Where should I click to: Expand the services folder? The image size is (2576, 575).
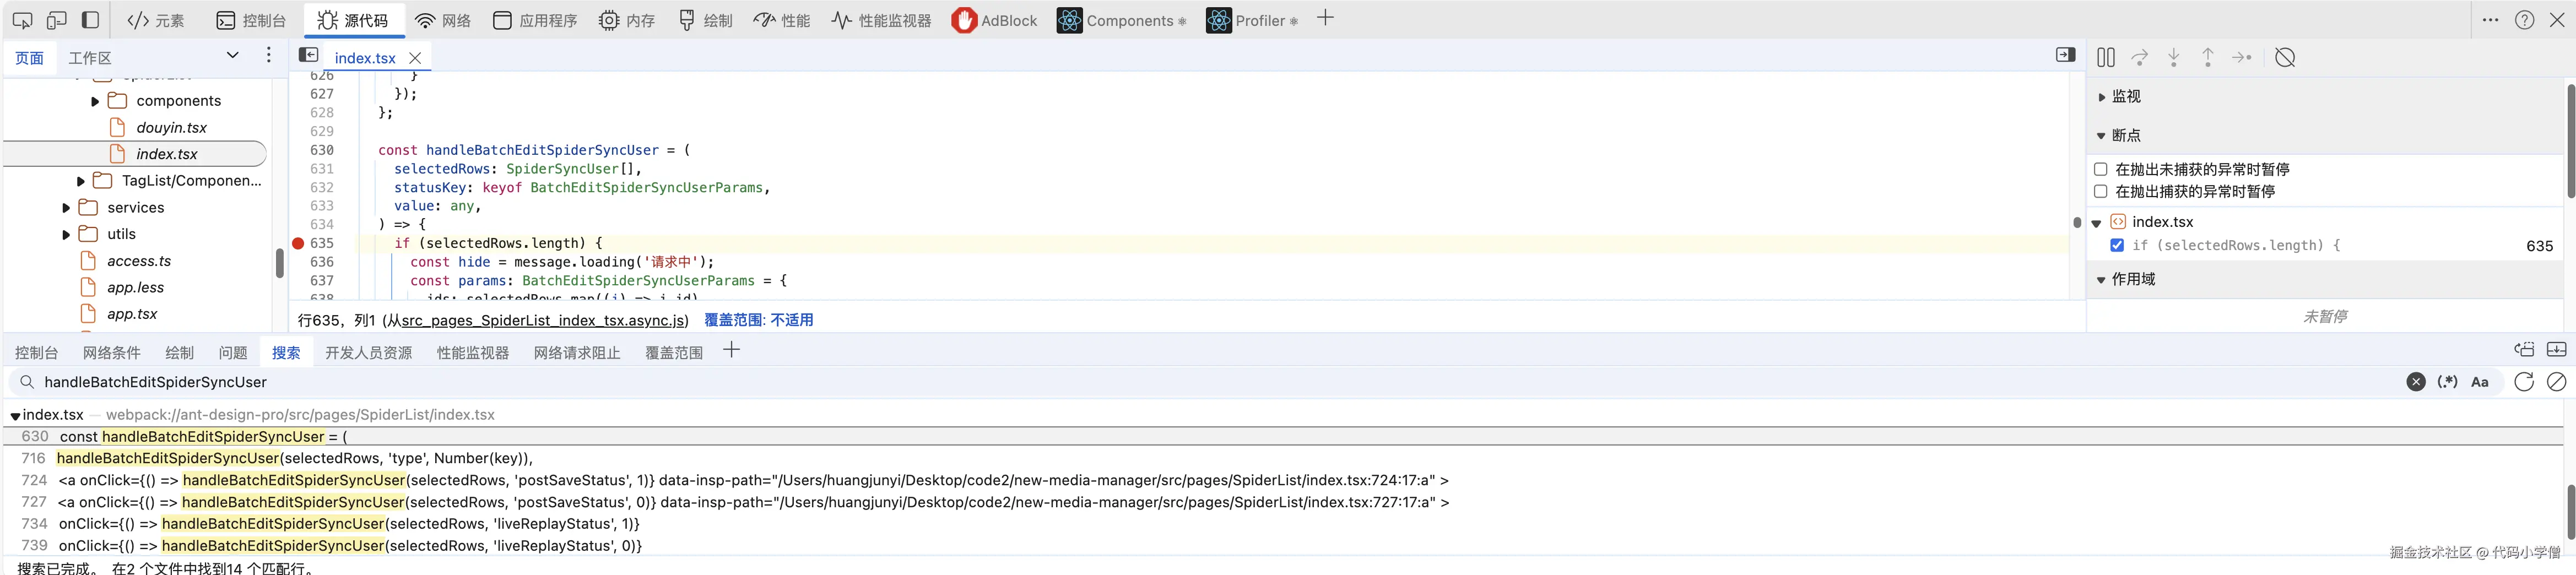(x=66, y=208)
